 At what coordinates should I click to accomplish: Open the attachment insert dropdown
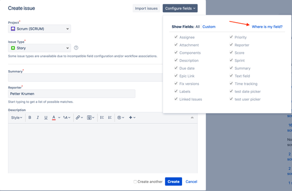pos(90,118)
